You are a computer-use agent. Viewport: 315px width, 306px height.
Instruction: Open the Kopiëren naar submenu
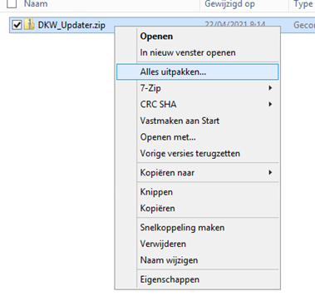[197, 173]
